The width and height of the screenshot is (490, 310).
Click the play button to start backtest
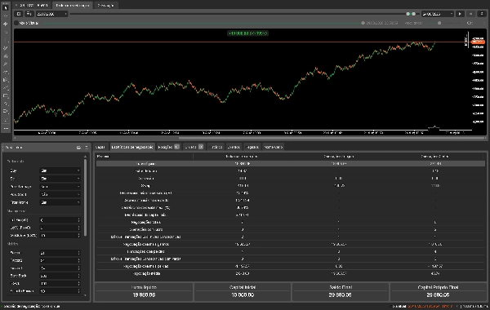click(460, 14)
